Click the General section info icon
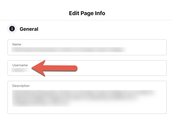 click(x=12, y=29)
